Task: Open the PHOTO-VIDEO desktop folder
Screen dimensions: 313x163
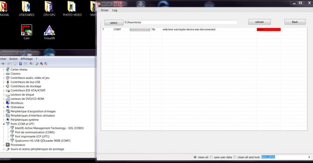Action: click(72, 8)
